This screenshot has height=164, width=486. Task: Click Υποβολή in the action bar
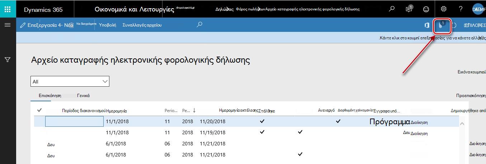(108, 25)
